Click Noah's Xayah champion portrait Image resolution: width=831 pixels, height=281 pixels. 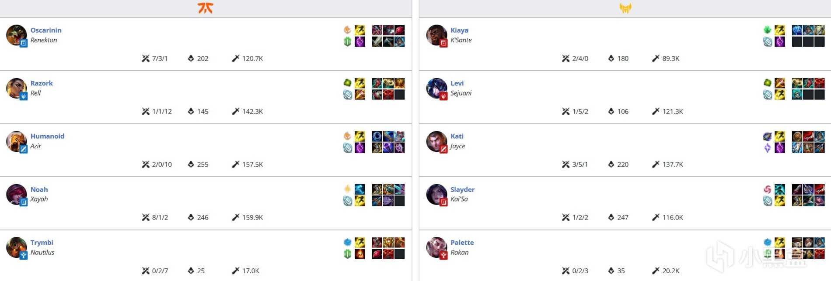point(16,195)
